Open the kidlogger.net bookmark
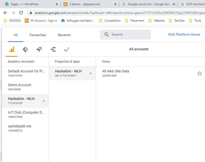The width and height of the screenshot is (205, 162). (x=77, y=21)
